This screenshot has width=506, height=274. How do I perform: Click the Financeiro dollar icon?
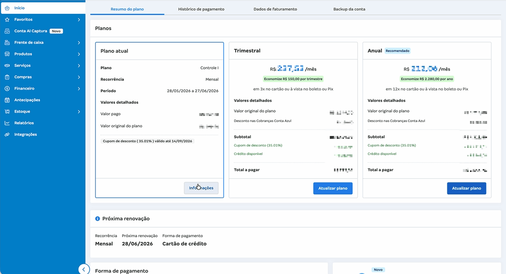click(x=7, y=89)
